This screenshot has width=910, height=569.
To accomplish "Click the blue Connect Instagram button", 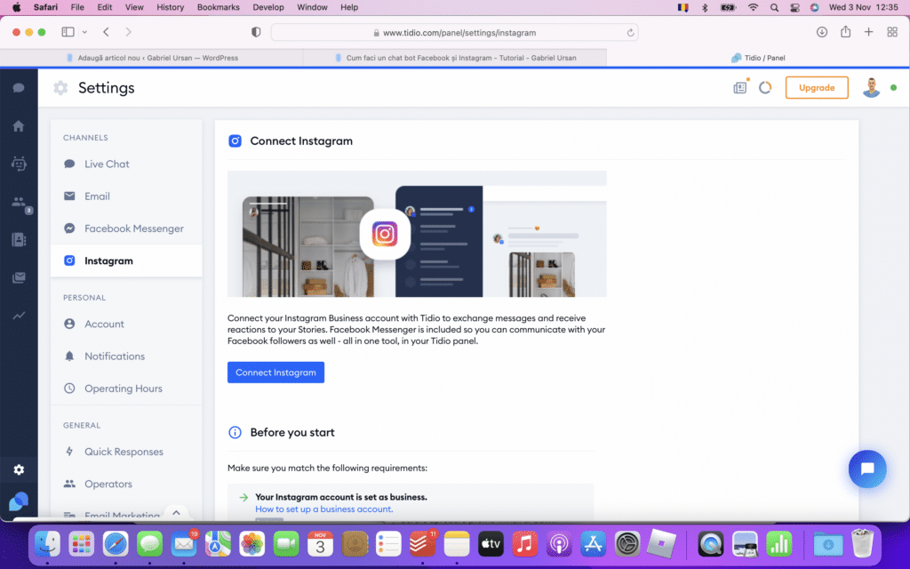I will click(x=275, y=373).
